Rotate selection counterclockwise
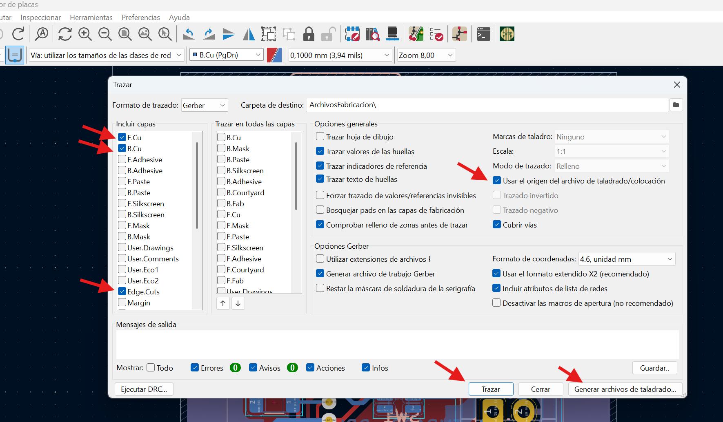The height and width of the screenshot is (422, 723). tap(189, 34)
